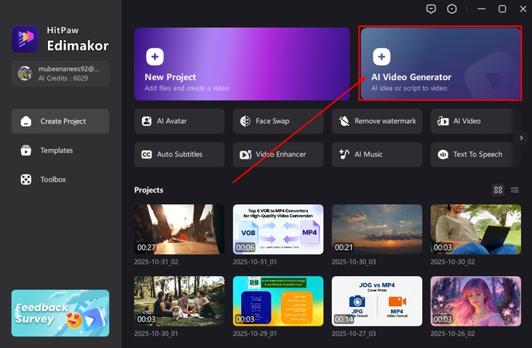The width and height of the screenshot is (532, 348).
Task: Click the plus icon on AI Video Generator
Action: click(381, 56)
